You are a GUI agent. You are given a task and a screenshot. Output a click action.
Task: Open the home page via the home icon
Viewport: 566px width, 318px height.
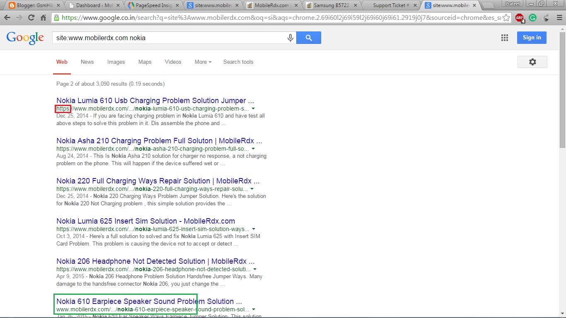pyautogui.click(x=43, y=18)
